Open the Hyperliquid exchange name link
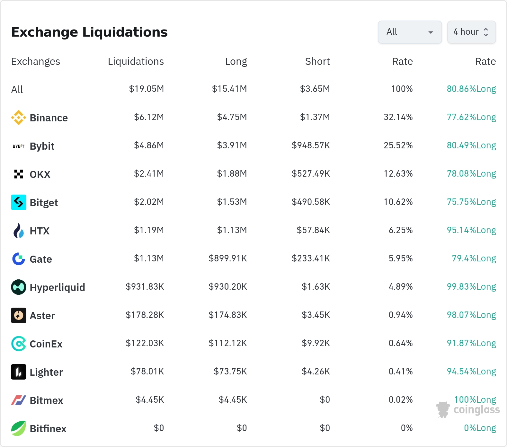The height and width of the screenshot is (447, 507). (57, 287)
